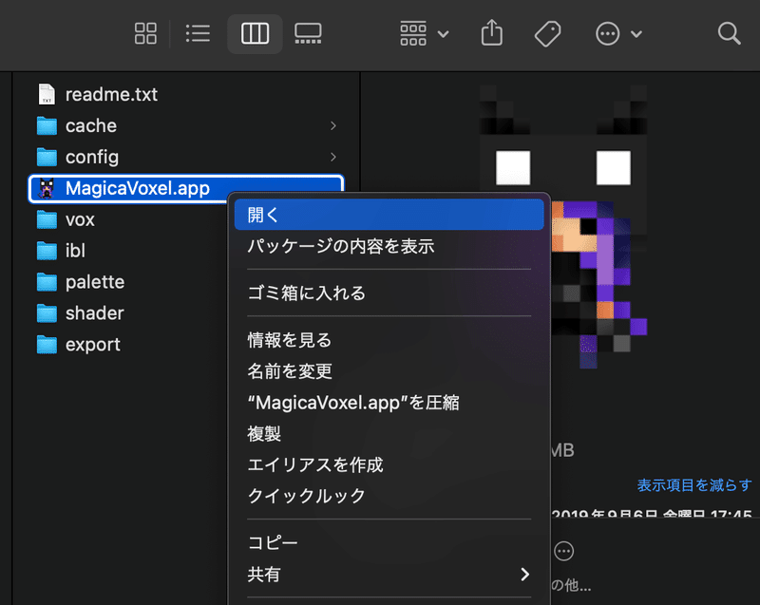Screen dimensions: 760x605
Task: Click the MagicaVoxel preview thumbnail
Action: click(x=563, y=227)
